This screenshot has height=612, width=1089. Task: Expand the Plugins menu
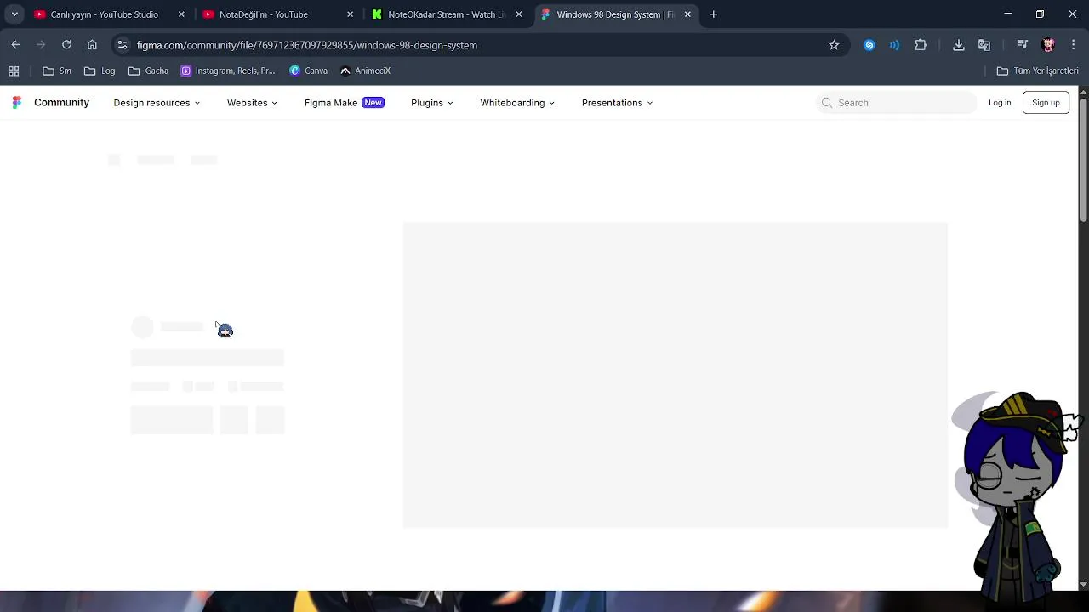(431, 103)
